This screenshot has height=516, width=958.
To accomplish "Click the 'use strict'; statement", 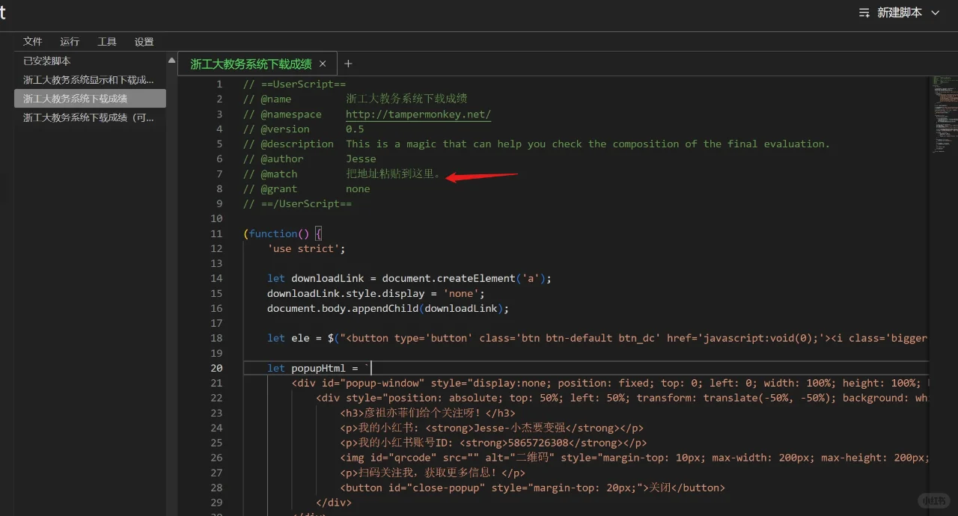I will pyautogui.click(x=306, y=248).
